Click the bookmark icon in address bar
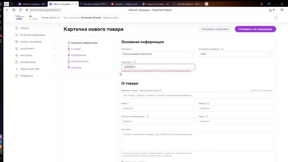This screenshot has width=288, height=162. [x=274, y=10]
